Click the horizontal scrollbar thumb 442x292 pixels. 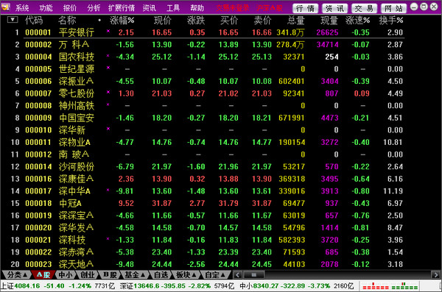pyautogui.click(x=253, y=275)
